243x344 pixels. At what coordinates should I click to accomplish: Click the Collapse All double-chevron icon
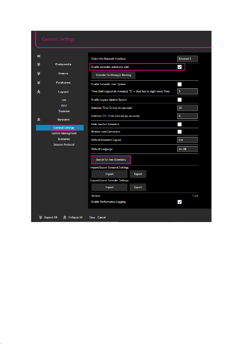pos(65,217)
